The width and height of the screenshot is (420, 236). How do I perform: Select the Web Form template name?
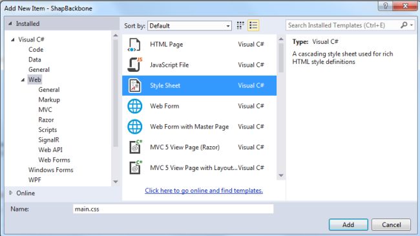click(165, 106)
